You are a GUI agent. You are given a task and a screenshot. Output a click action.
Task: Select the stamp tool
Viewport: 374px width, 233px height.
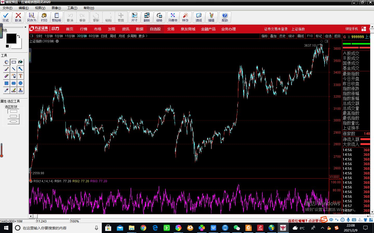click(21, 90)
